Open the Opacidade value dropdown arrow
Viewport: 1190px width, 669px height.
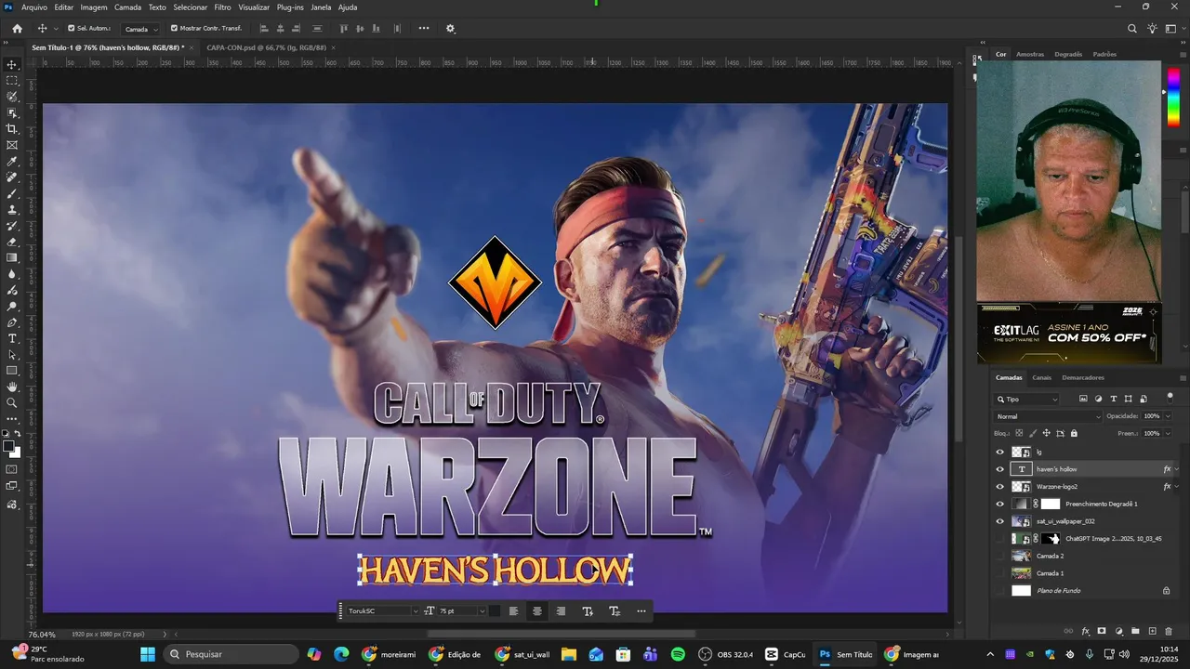click(1169, 416)
